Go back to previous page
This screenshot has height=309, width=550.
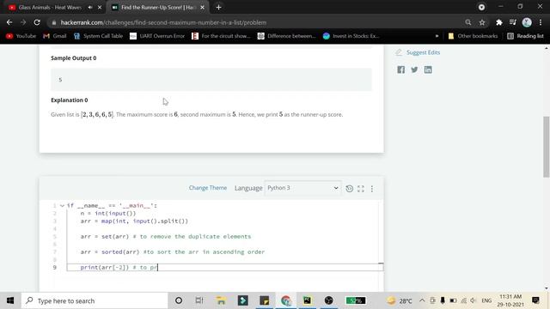(x=9, y=22)
